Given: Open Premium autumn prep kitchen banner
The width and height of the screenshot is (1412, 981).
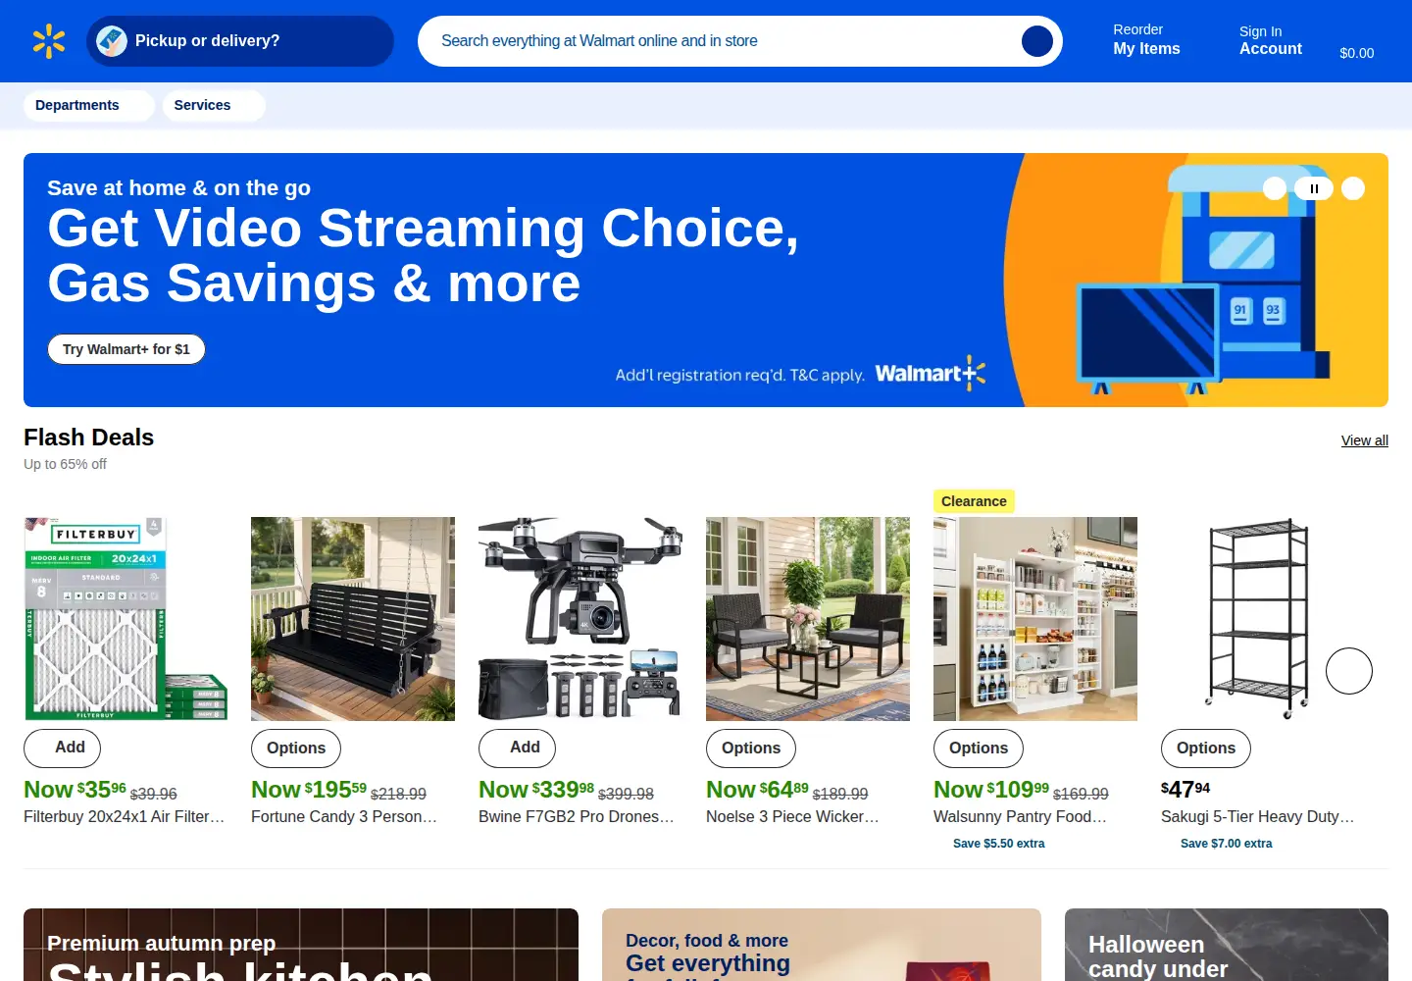Looking at the screenshot, I should coord(301,945).
